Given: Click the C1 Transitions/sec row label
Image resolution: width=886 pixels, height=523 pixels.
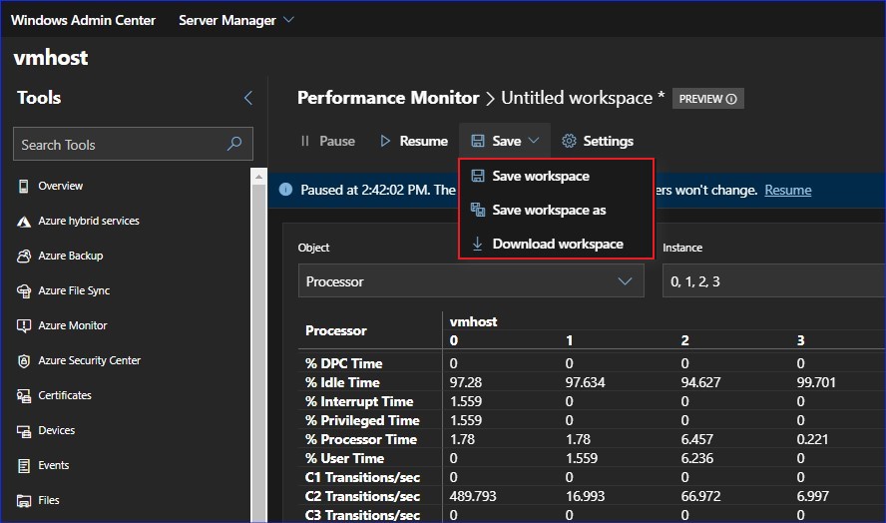Looking at the screenshot, I should (x=363, y=478).
